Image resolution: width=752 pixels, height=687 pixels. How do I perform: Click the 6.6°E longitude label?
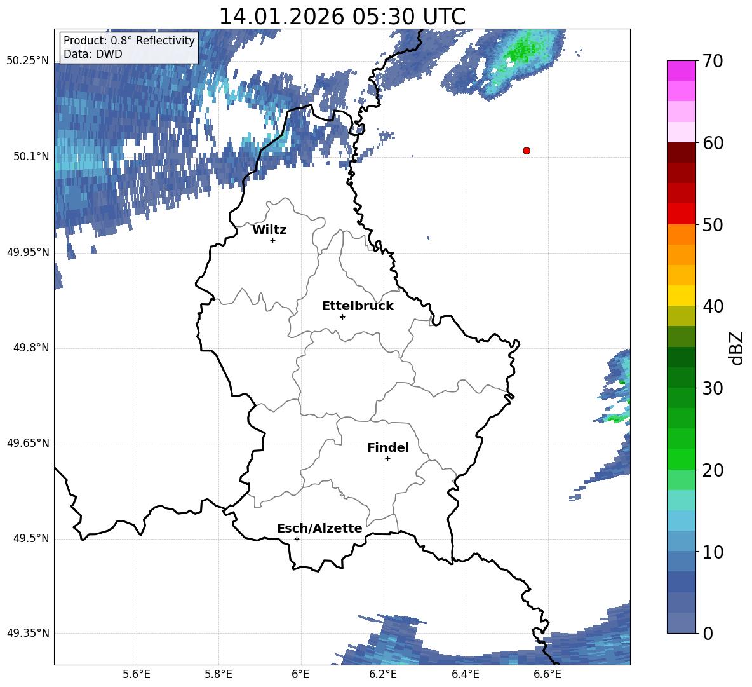(547, 674)
